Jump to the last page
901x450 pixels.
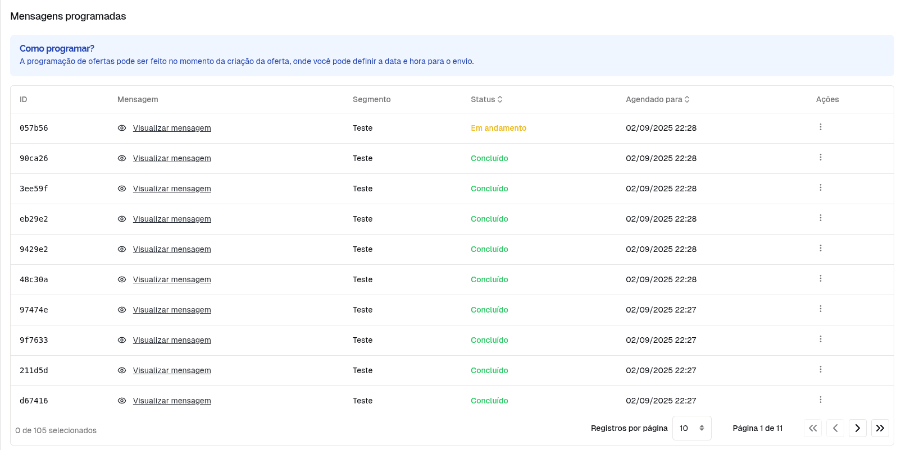[880, 428]
